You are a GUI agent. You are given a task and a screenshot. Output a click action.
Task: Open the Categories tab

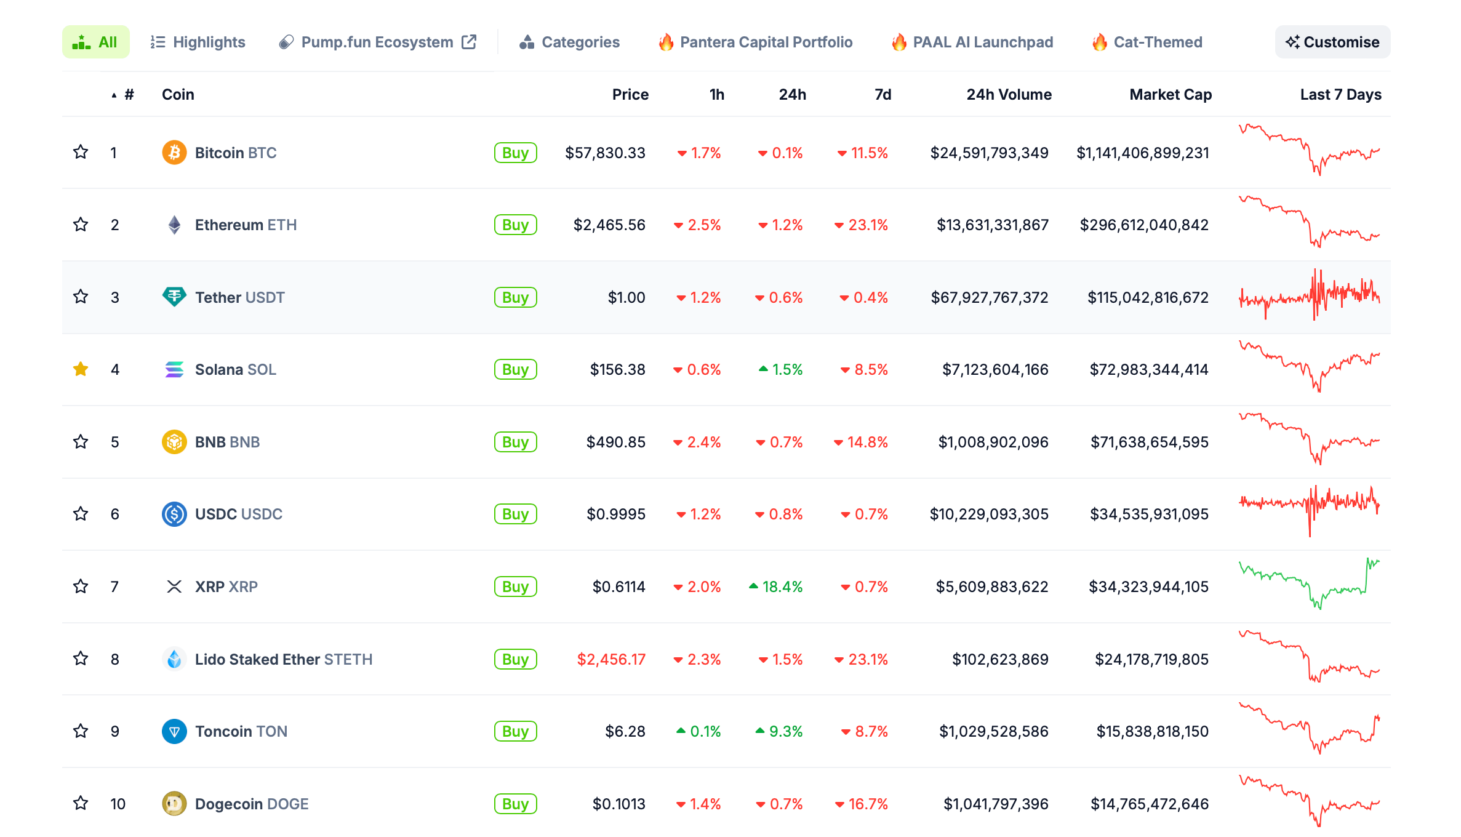pos(569,42)
